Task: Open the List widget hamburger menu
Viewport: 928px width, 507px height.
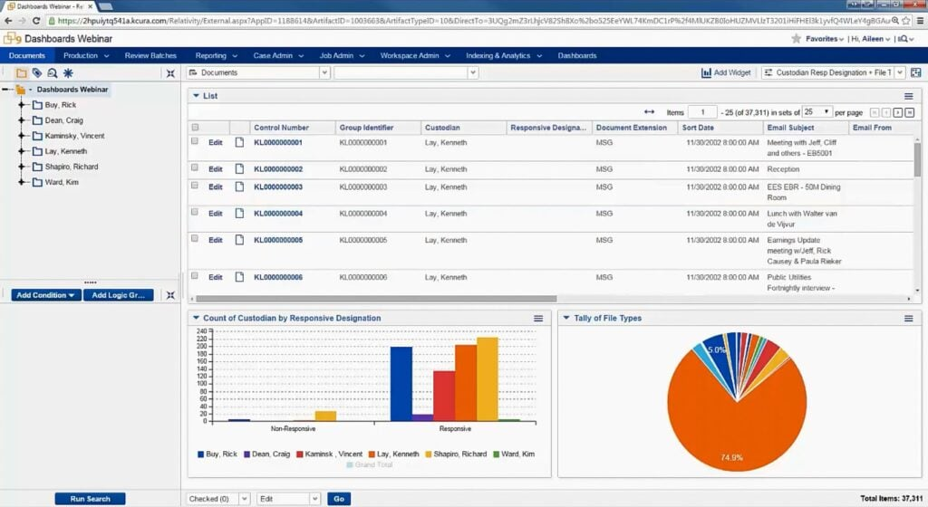Action: click(x=908, y=96)
